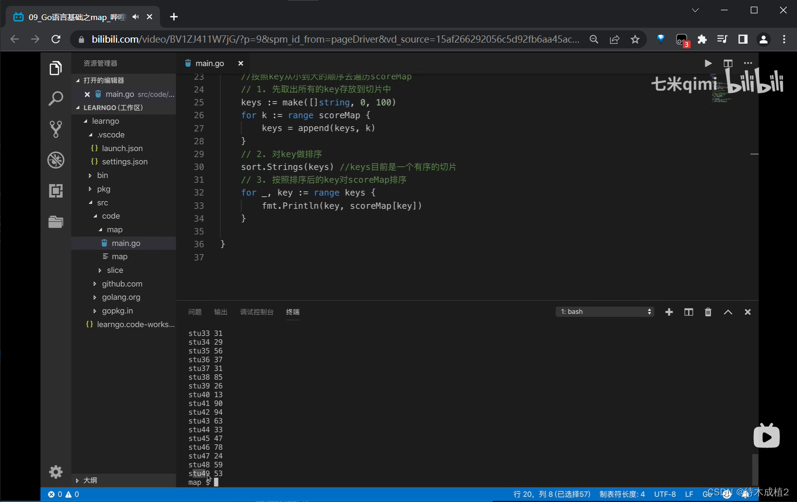Open the browser zoom magnifier icon
Image resolution: width=797 pixels, height=502 pixels.
[x=594, y=40]
